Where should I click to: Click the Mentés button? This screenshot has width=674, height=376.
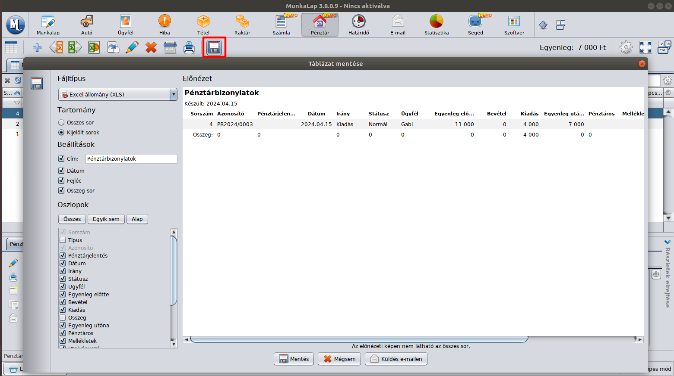click(x=294, y=359)
